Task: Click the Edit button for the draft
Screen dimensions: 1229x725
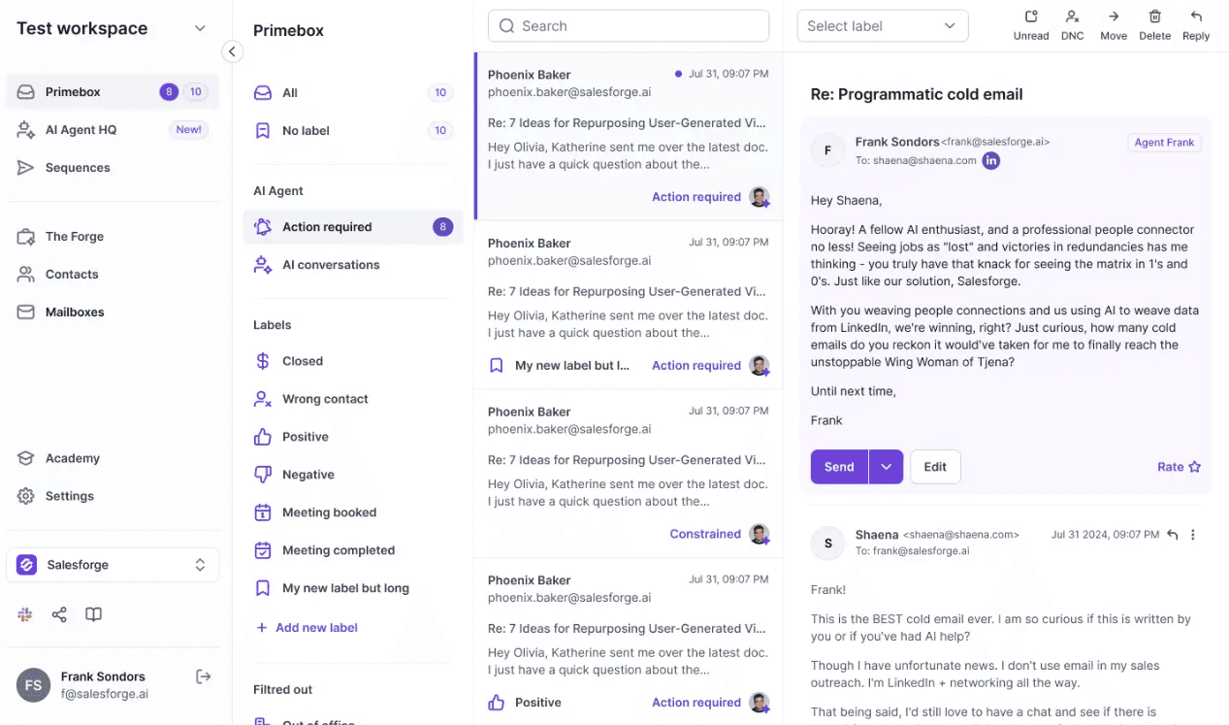Action: [935, 467]
